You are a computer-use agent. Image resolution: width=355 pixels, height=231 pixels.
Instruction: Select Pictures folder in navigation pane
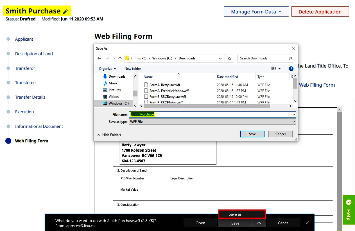tap(115, 90)
